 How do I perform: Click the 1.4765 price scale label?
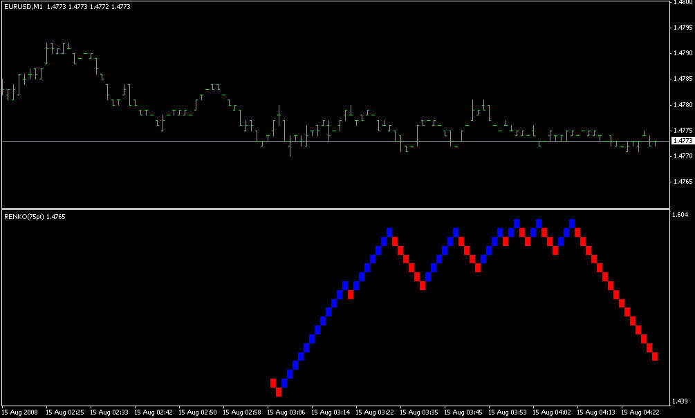click(x=683, y=182)
